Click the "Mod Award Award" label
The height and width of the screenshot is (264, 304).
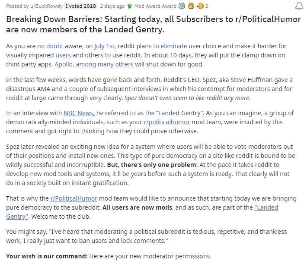pos(154,6)
